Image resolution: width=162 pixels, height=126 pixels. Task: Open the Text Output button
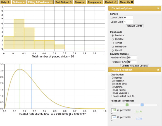coord(64,2)
